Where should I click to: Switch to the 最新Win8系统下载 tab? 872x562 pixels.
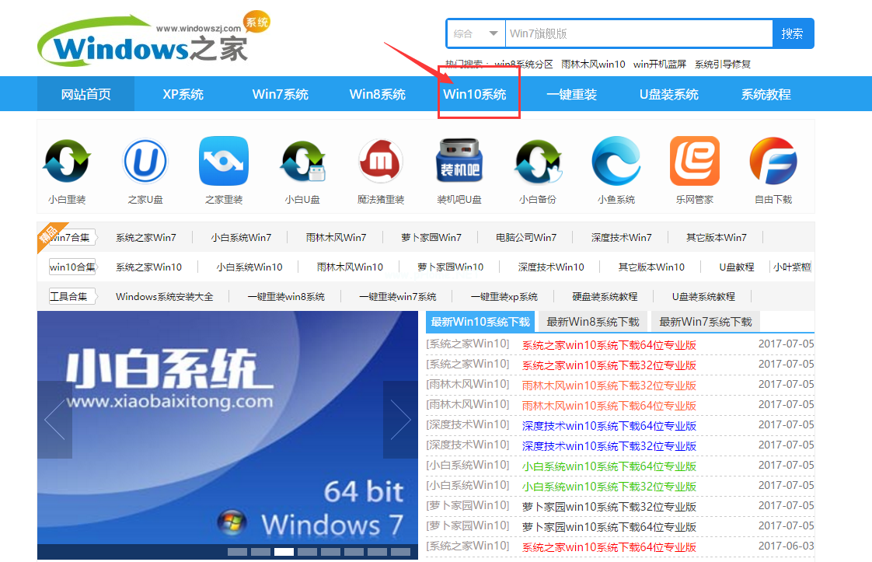(x=591, y=320)
